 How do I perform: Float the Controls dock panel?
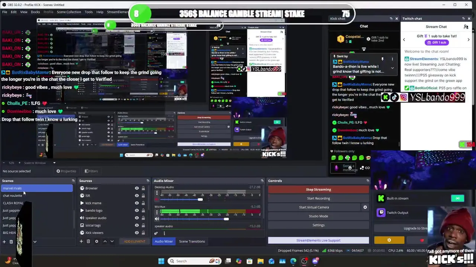(x=368, y=181)
